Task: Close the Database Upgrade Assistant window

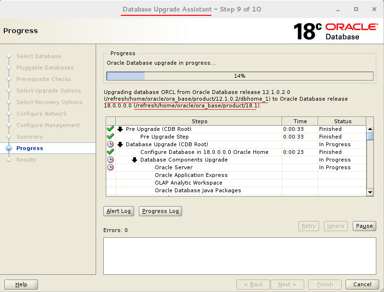Action: (x=374, y=9)
